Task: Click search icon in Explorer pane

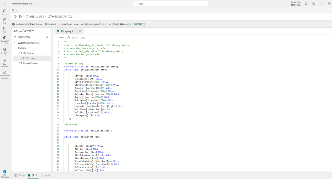Action: (47, 37)
